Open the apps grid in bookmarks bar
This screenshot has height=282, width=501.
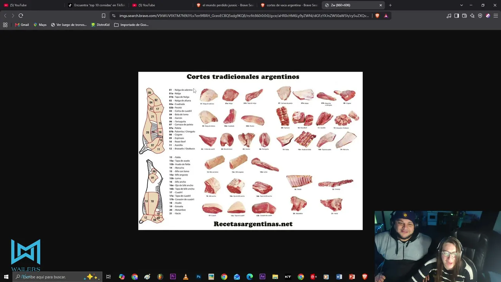(x=5, y=25)
